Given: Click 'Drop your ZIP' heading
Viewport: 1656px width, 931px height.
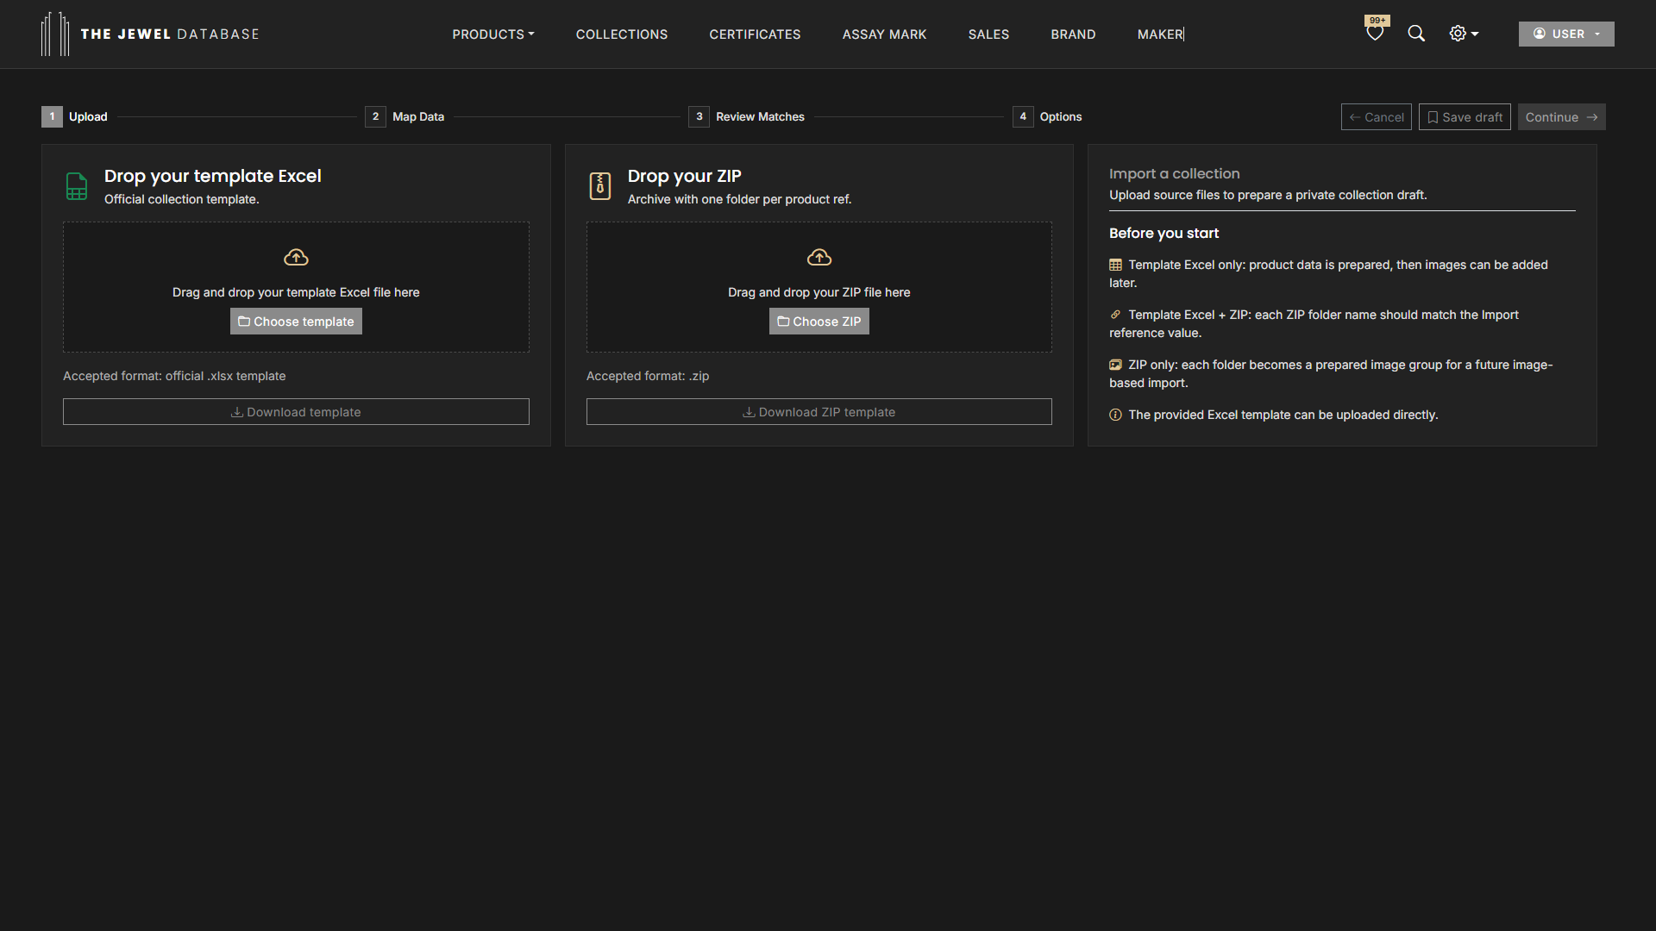Looking at the screenshot, I should pos(685,176).
